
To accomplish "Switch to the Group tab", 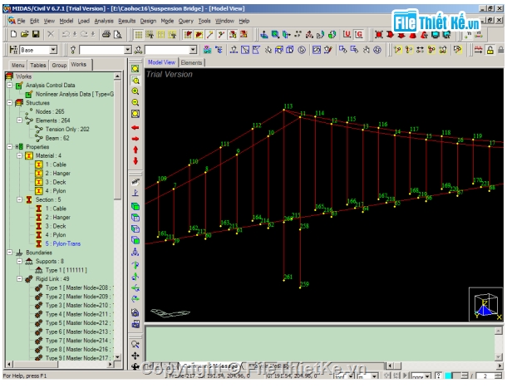I will pyautogui.click(x=59, y=65).
